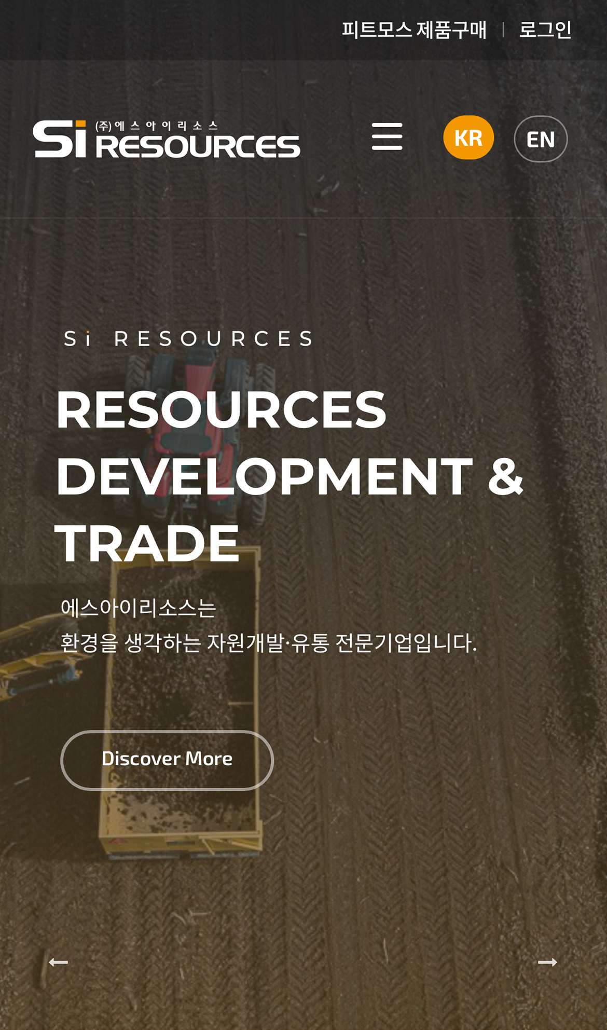607x1030 pixels.
Task: Open 피트모스 제품구매 link
Action: (x=414, y=30)
